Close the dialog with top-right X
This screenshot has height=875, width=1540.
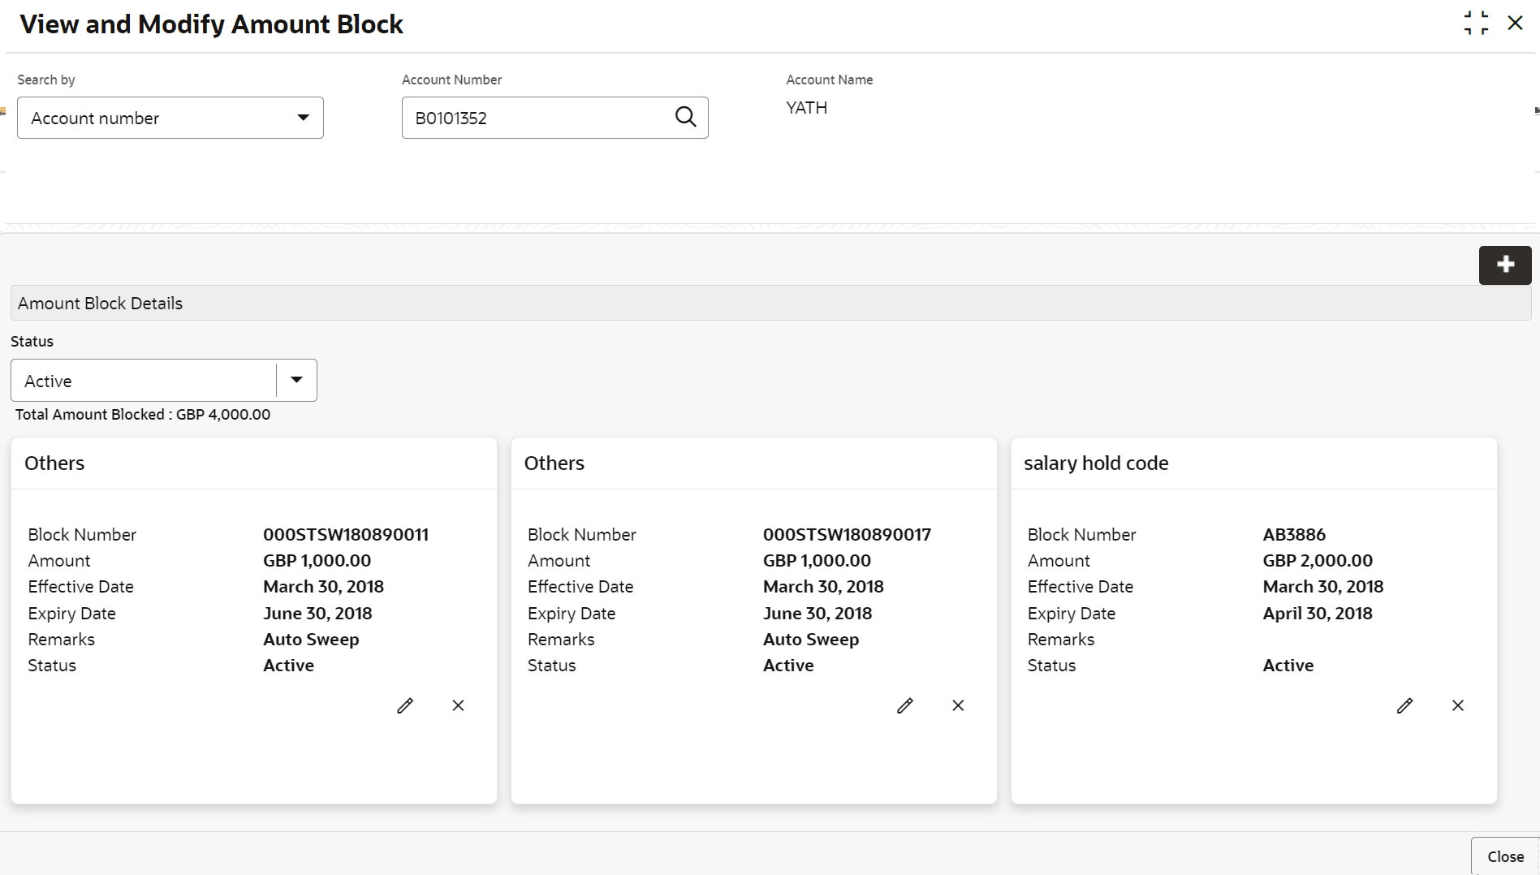1515,23
